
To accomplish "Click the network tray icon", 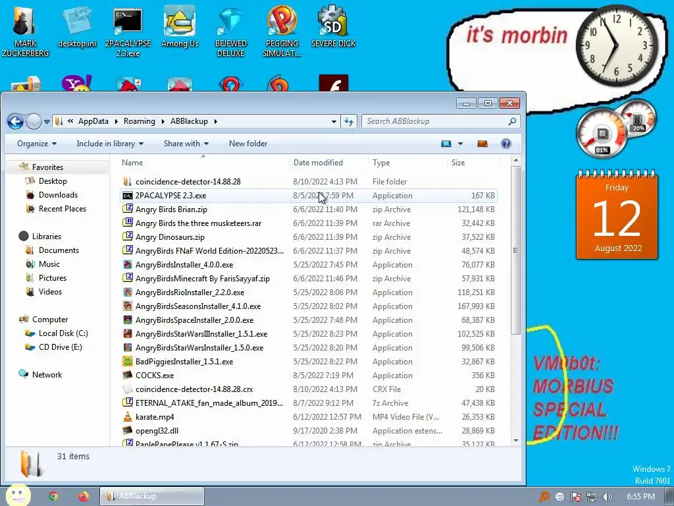I will click(x=592, y=497).
